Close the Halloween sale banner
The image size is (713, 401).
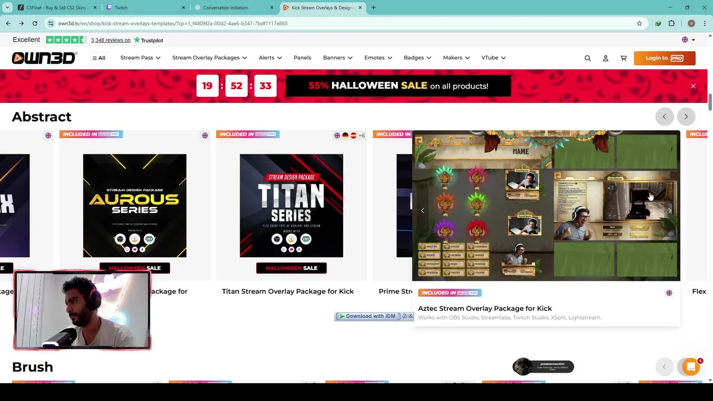pyautogui.click(x=693, y=86)
